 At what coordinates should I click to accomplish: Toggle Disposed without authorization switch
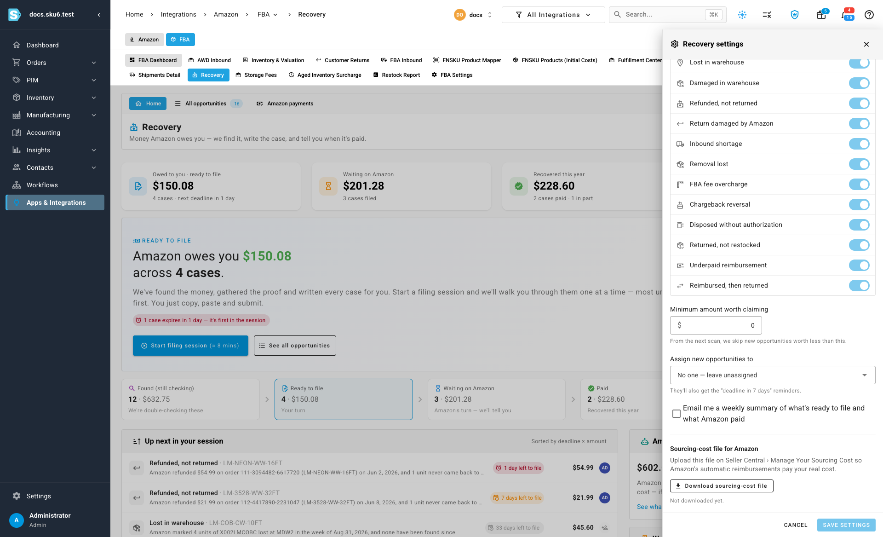point(859,225)
